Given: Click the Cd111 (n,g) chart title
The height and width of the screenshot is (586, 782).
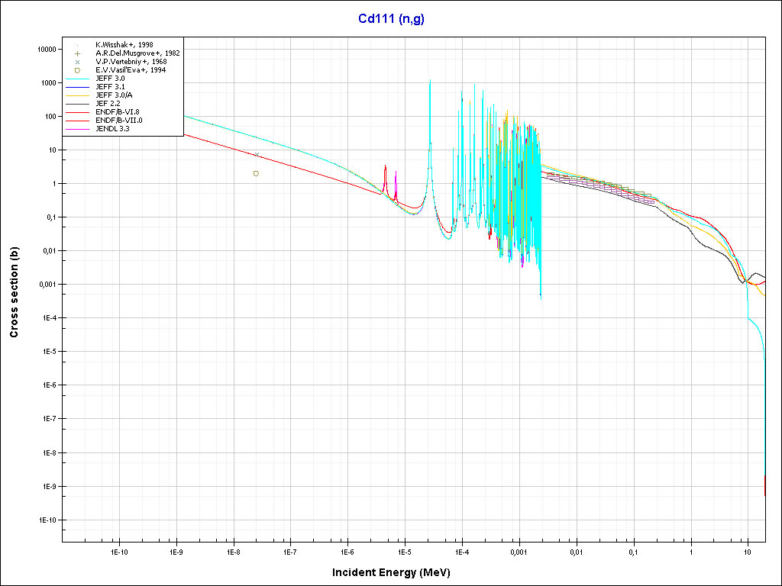Looking at the screenshot, I should (x=391, y=19).
